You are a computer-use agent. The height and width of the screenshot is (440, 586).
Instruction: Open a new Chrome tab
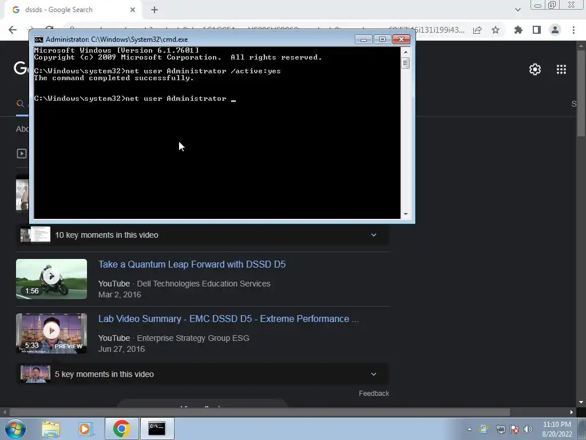pos(155,10)
